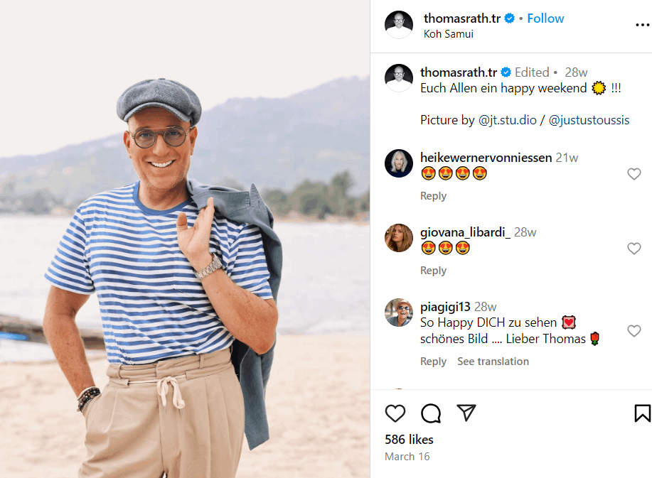Click heikewernervonniessen's avatar

(399, 163)
